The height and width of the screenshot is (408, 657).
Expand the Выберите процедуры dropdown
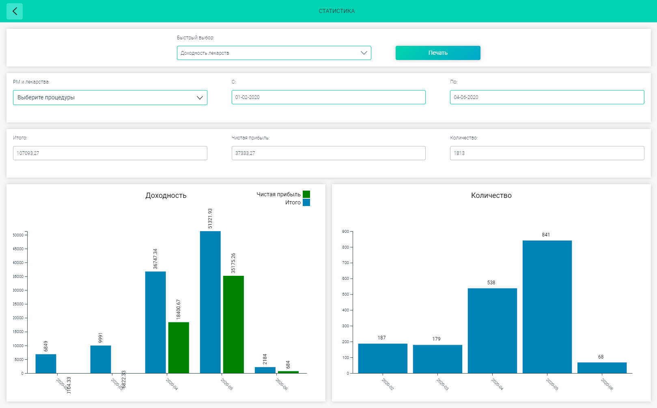point(110,97)
